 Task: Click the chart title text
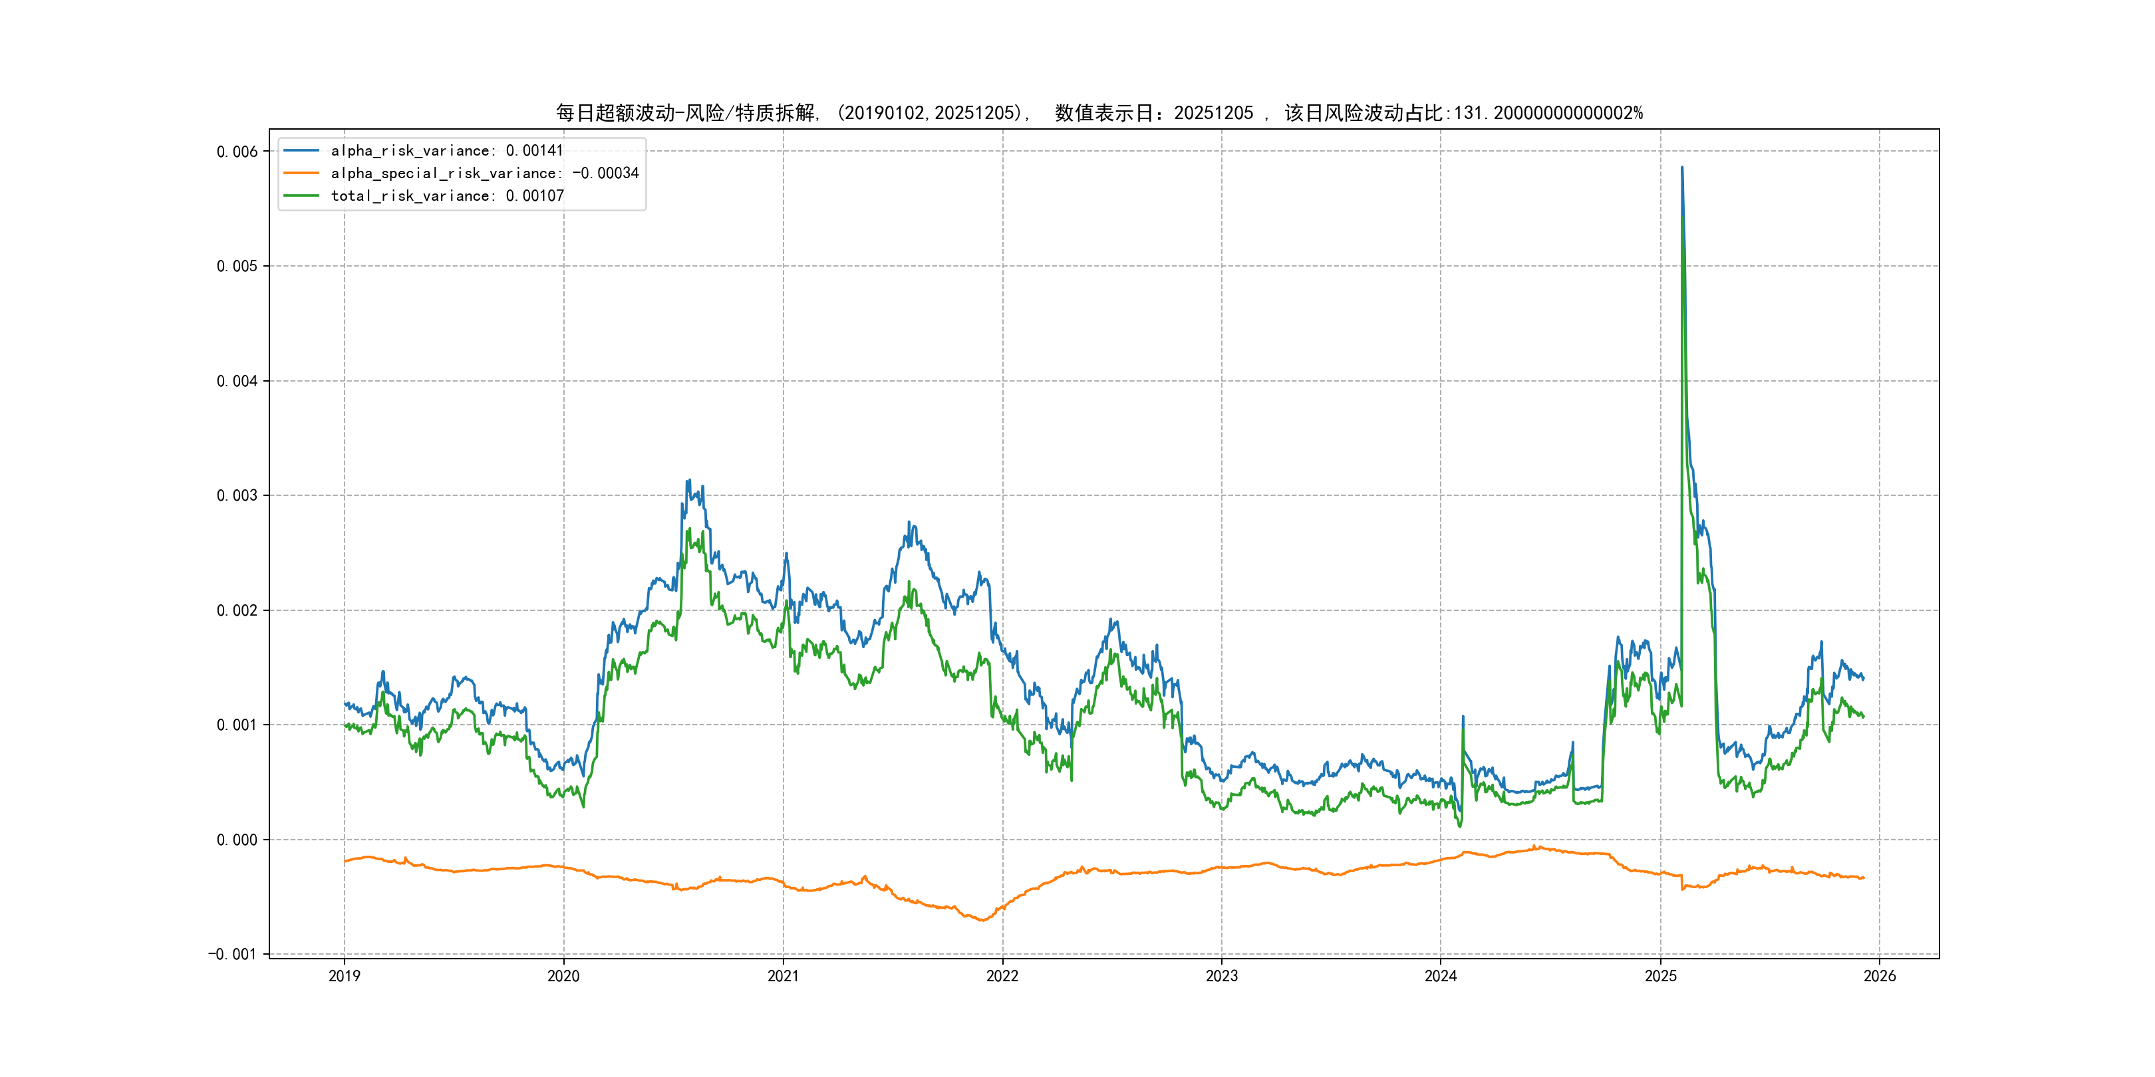[1098, 113]
